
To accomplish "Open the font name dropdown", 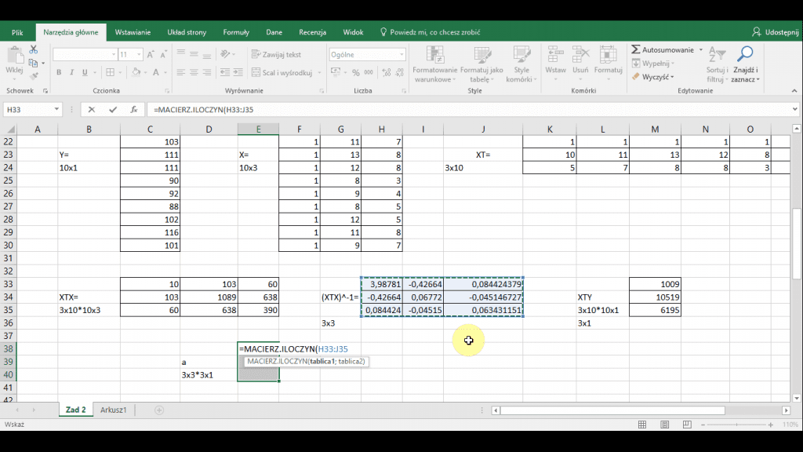I will coord(114,54).
